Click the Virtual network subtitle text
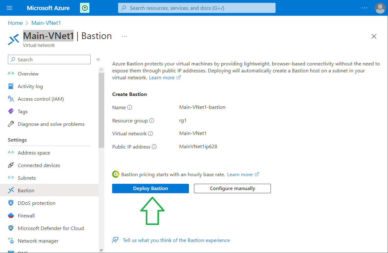Viewport: 388px width, 253px height. click(x=39, y=45)
